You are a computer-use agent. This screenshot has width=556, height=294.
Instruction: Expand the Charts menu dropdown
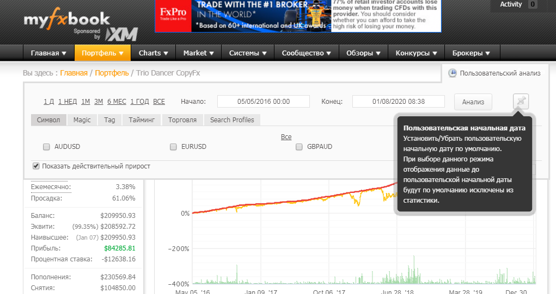click(153, 53)
